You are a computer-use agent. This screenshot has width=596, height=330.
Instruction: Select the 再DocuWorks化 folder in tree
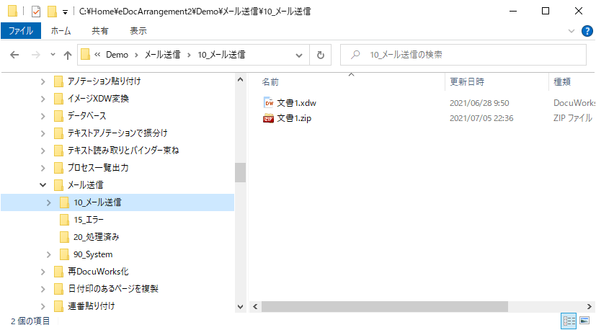tap(98, 272)
